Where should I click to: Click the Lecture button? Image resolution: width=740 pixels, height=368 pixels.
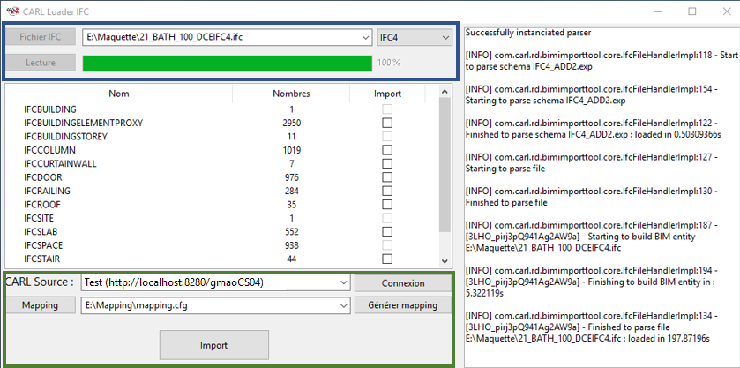(40, 63)
